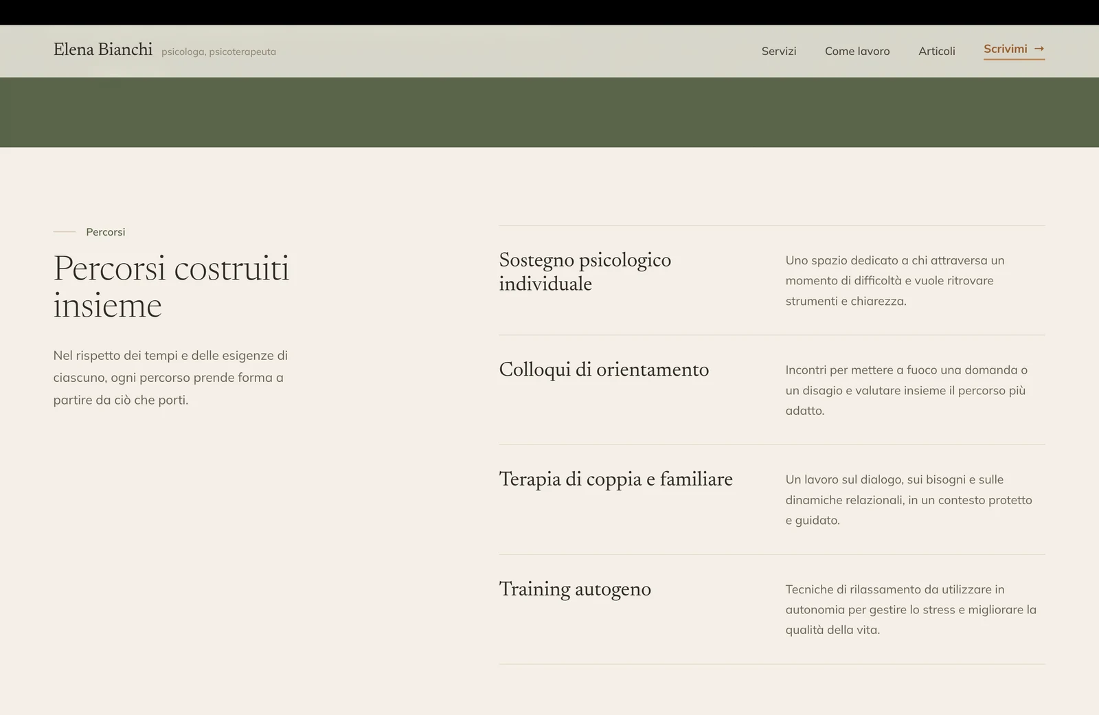Click the description beginning Un lavoro sul dialogo

click(x=909, y=500)
